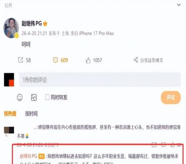This screenshot has width=186, height=164.
Task: Open the 赵继伟PG profile avatar
Action: tap(11, 28)
